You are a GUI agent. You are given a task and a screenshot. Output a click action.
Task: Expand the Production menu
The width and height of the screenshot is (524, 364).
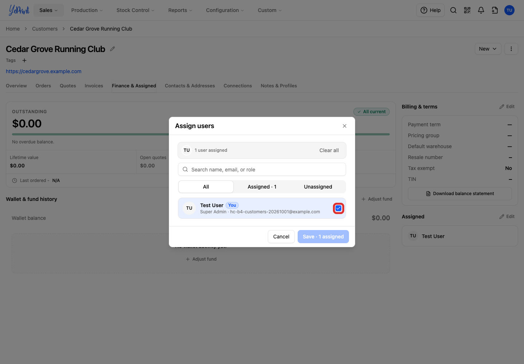[87, 10]
